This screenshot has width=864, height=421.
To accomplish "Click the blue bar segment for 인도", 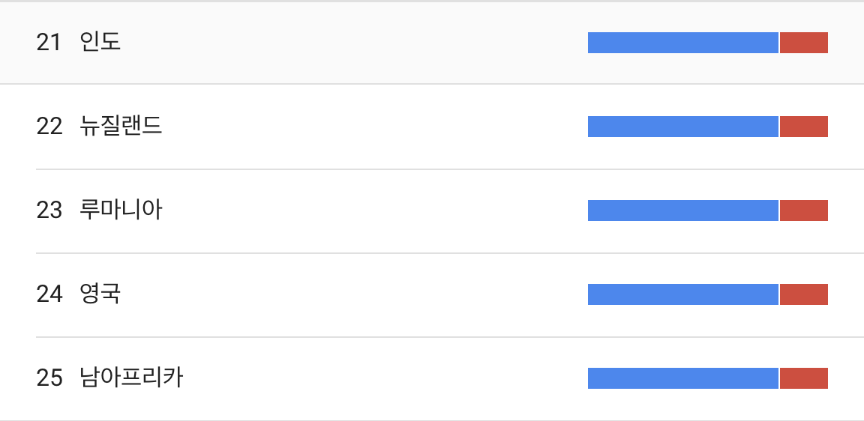I will 683,43.
